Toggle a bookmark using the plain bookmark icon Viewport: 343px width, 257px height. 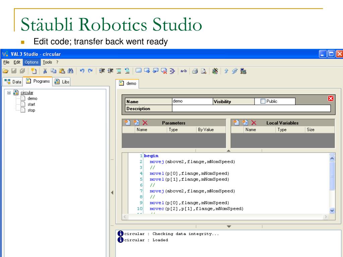pos(138,71)
